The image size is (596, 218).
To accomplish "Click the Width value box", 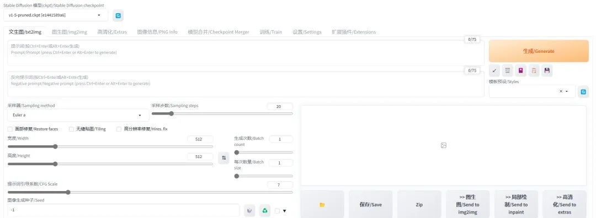I will 200,139.
